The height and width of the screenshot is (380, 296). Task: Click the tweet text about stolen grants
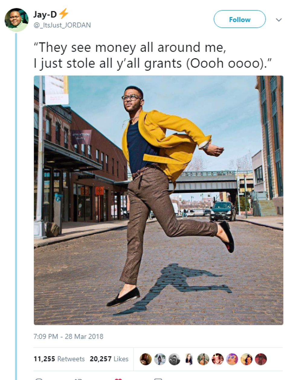tap(153, 56)
